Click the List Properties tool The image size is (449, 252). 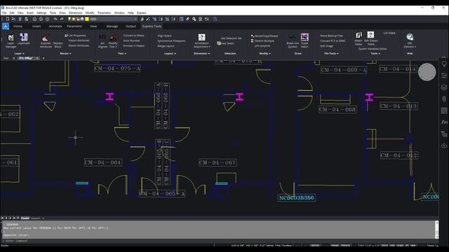coord(75,36)
